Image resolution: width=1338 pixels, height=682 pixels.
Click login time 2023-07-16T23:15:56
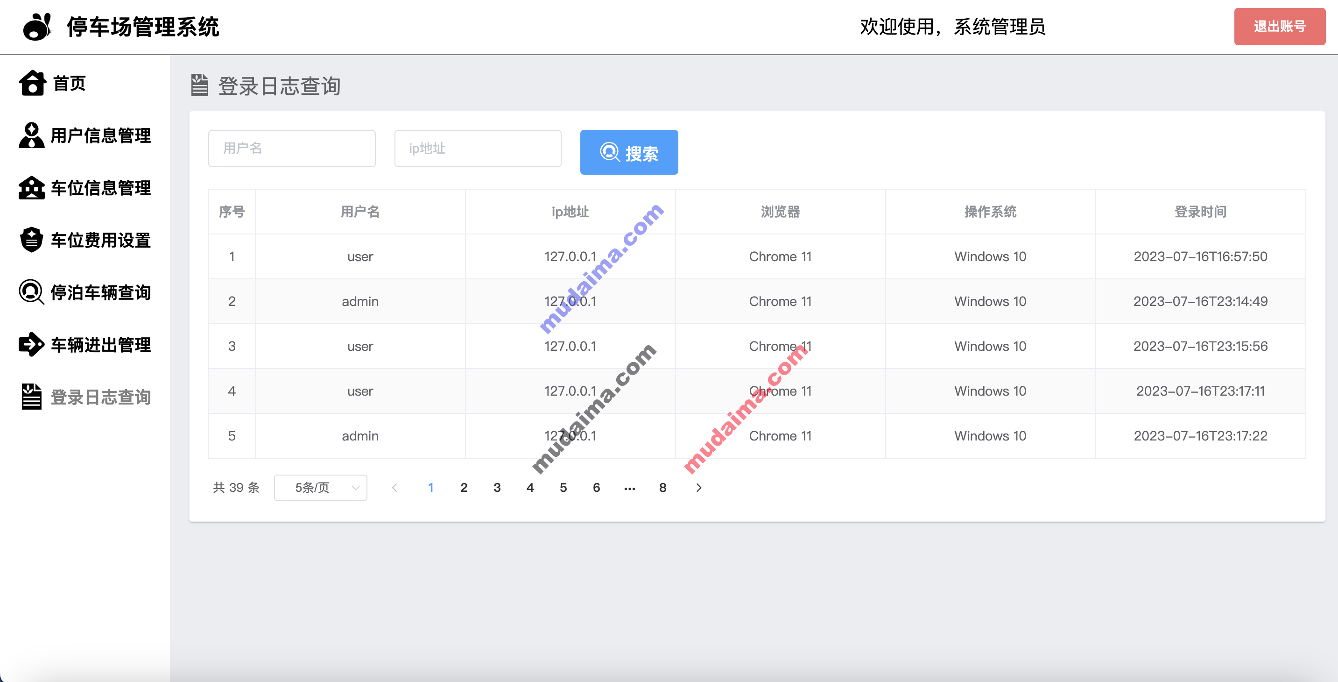tap(1200, 346)
